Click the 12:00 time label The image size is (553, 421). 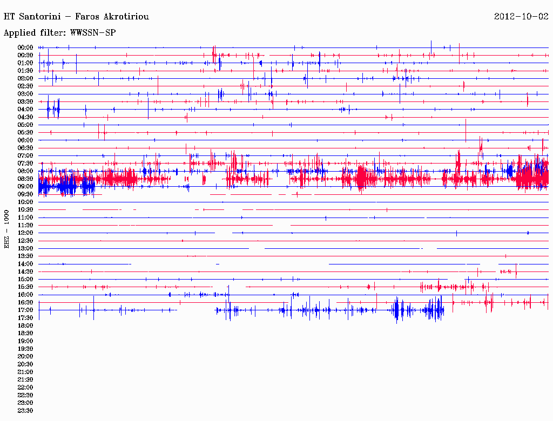(25, 233)
